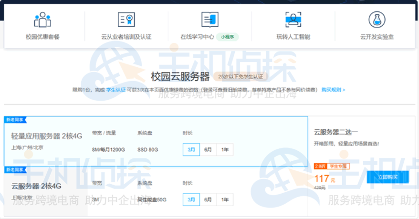
Task: Select 1年 duration for 轻量应用服务器
Action: click(225, 149)
